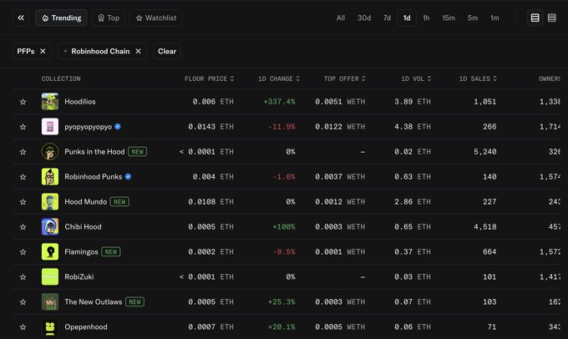Screen dimensions: 568x339
Task: Open the Punks in the Hood link
Action: [x=94, y=151]
